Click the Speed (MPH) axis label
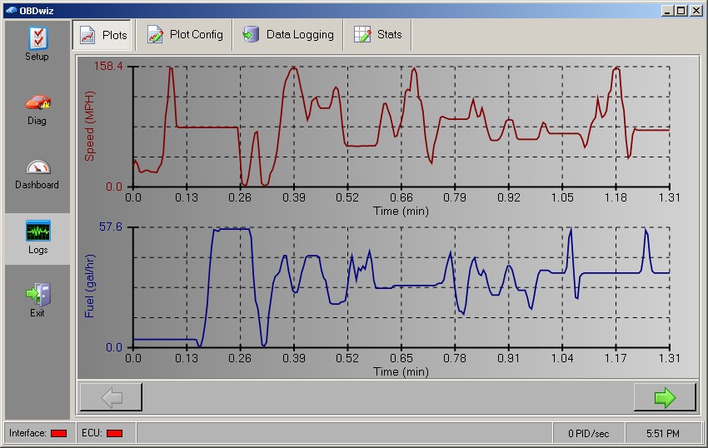708x448 pixels. 89,126
